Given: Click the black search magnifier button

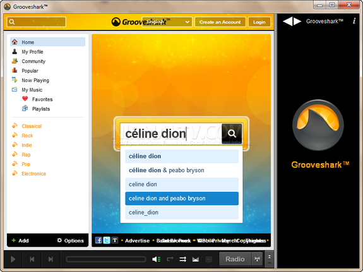Looking at the screenshot, I should coord(232,134).
